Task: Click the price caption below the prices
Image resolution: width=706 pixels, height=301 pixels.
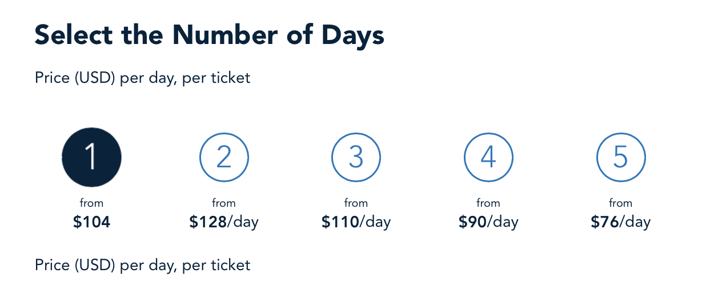Action: click(142, 265)
